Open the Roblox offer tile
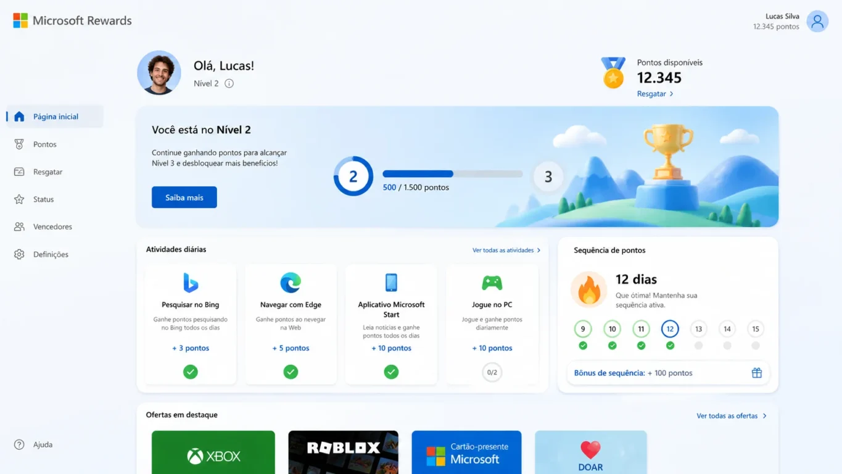The width and height of the screenshot is (842, 474). 344,452
